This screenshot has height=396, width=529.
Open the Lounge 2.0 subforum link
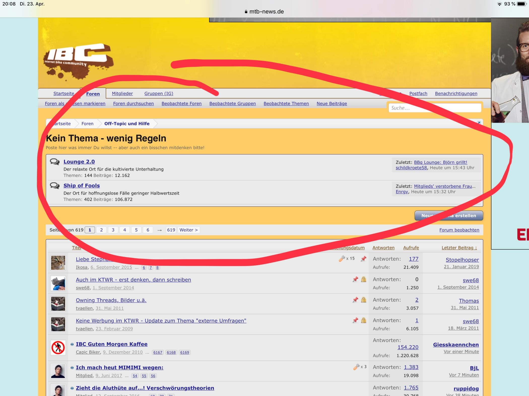click(x=79, y=162)
